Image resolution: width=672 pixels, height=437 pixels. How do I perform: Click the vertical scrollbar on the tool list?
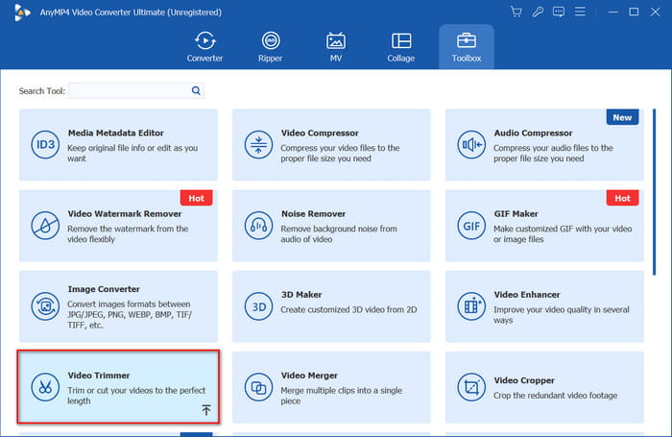[654, 192]
